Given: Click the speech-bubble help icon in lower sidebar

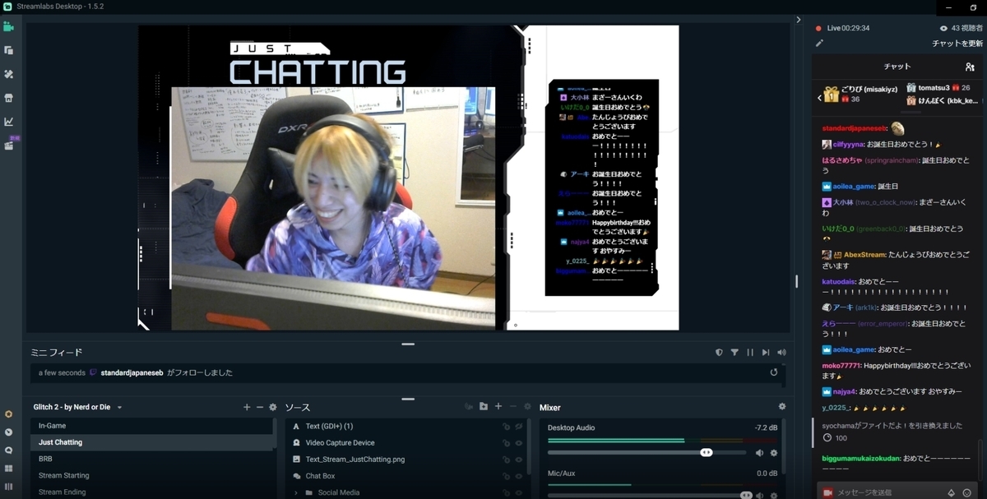Looking at the screenshot, I should [x=8, y=450].
